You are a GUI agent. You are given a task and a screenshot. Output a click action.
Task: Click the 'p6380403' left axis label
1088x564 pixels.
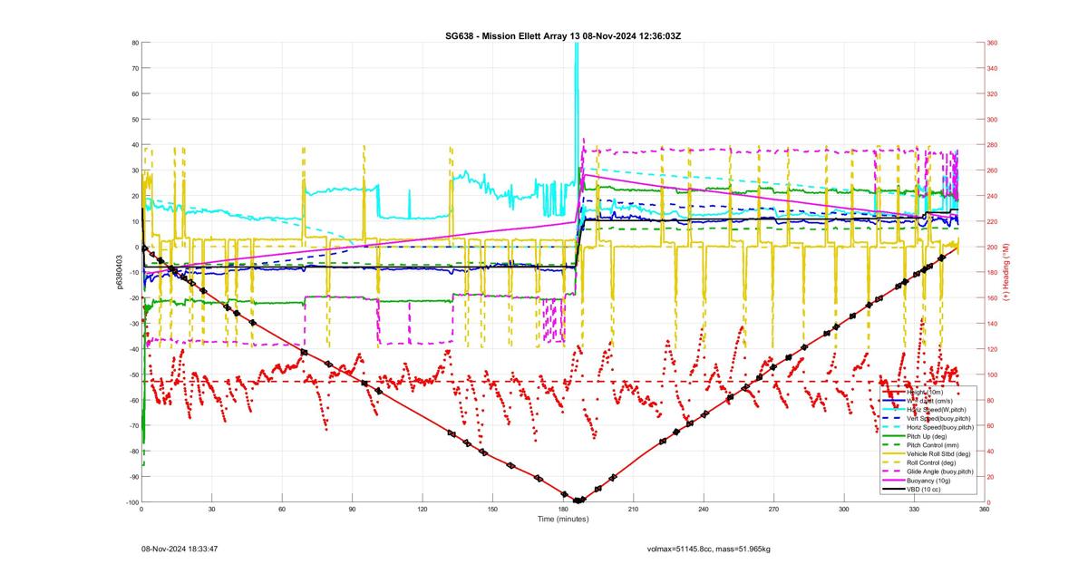(119, 272)
